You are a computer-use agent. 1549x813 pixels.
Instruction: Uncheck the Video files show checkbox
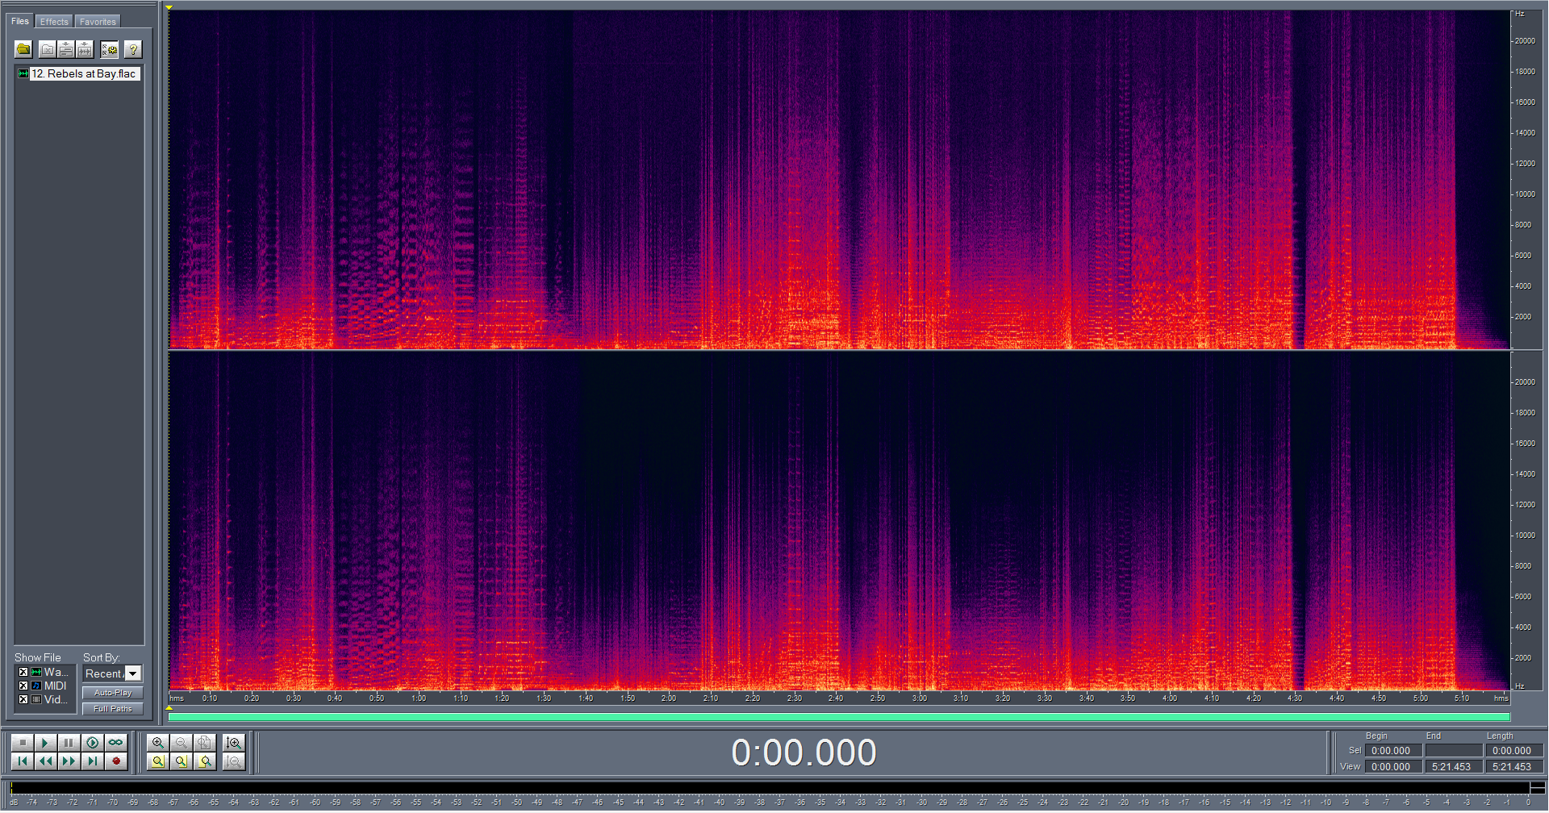point(23,700)
